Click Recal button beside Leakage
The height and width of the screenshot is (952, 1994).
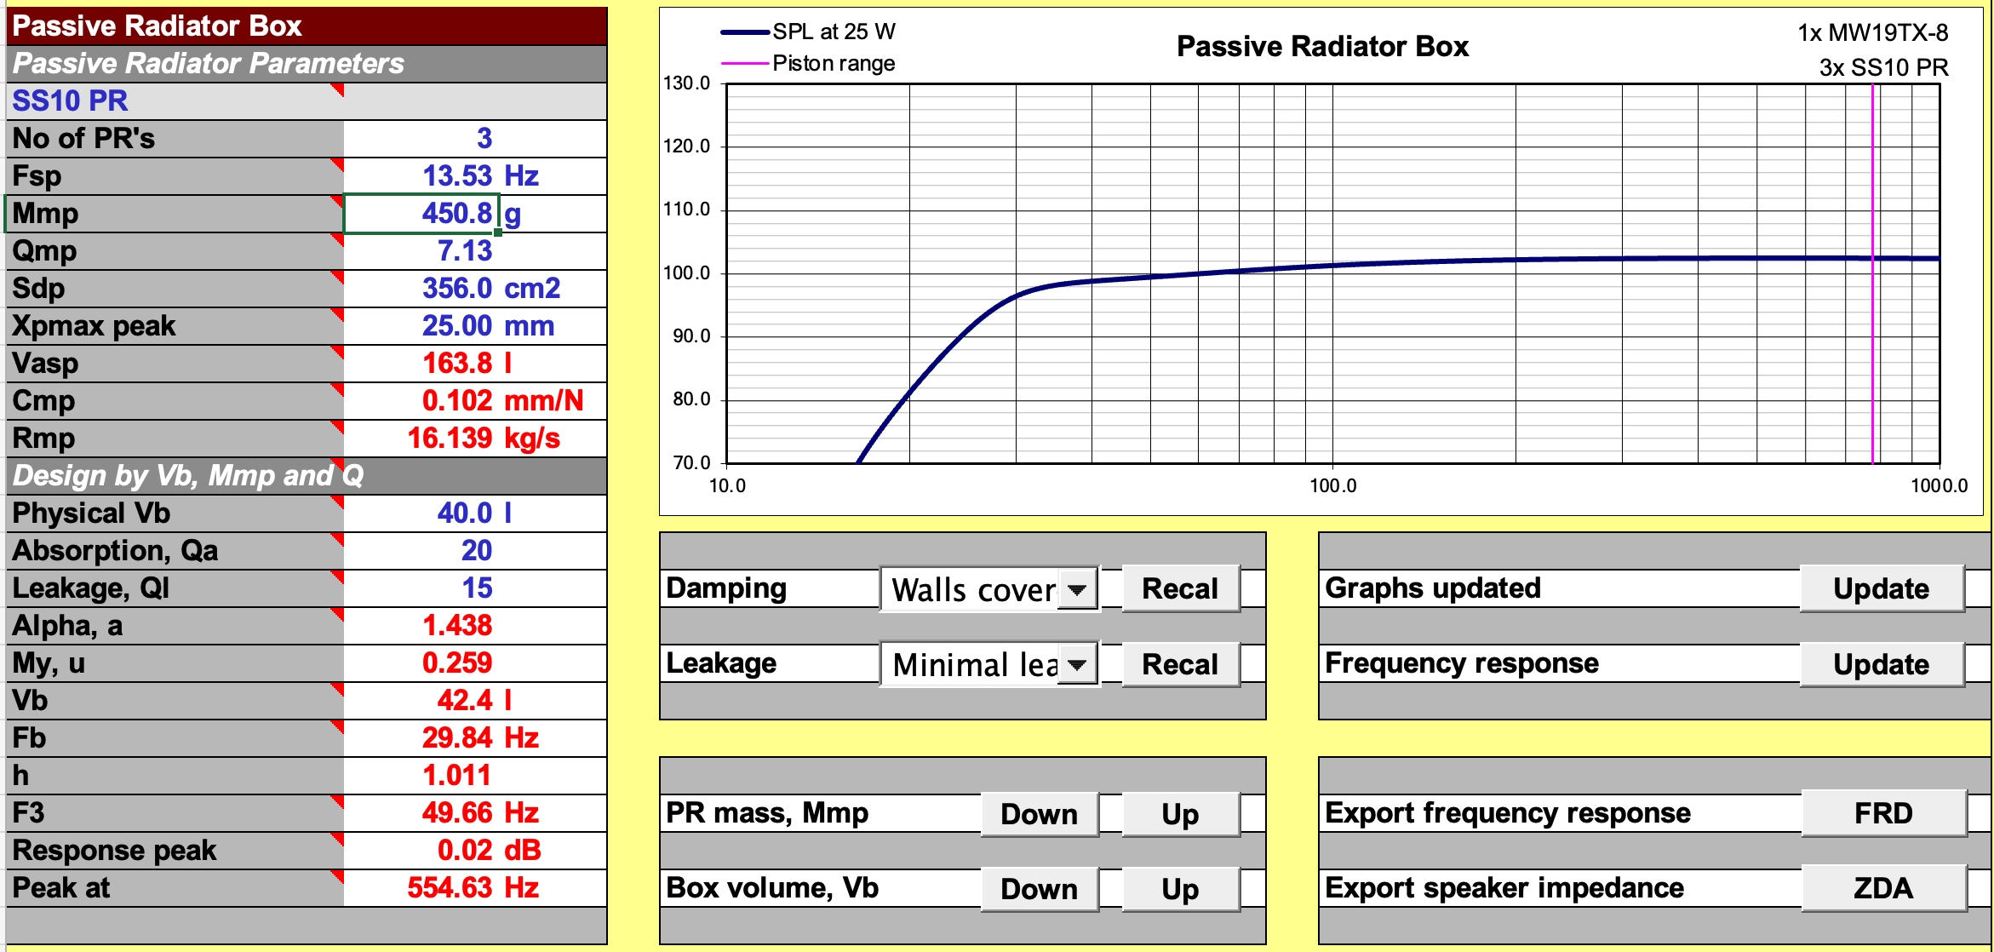1180,664
